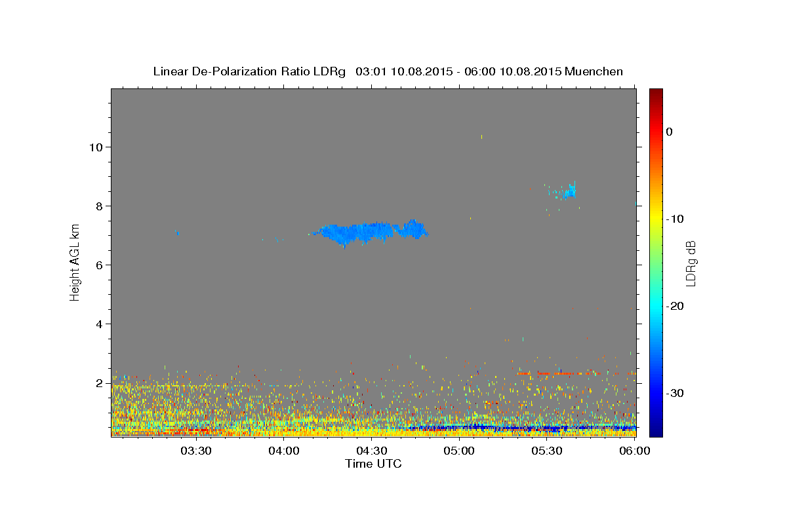Click the plot title "Linear De-Polarization Ratio LDRg"
This screenshot has height=524, width=787.
point(249,71)
